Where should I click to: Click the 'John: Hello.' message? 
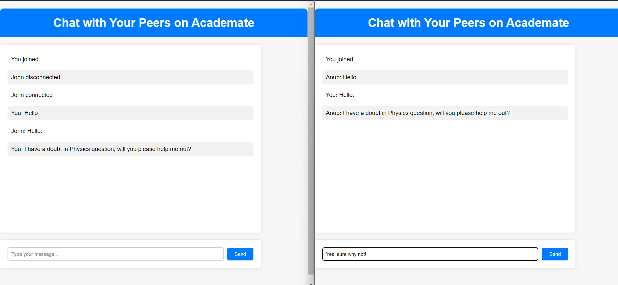27,131
